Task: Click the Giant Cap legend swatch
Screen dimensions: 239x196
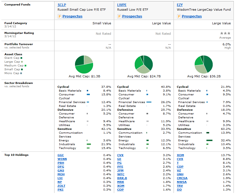Action: 21,58
